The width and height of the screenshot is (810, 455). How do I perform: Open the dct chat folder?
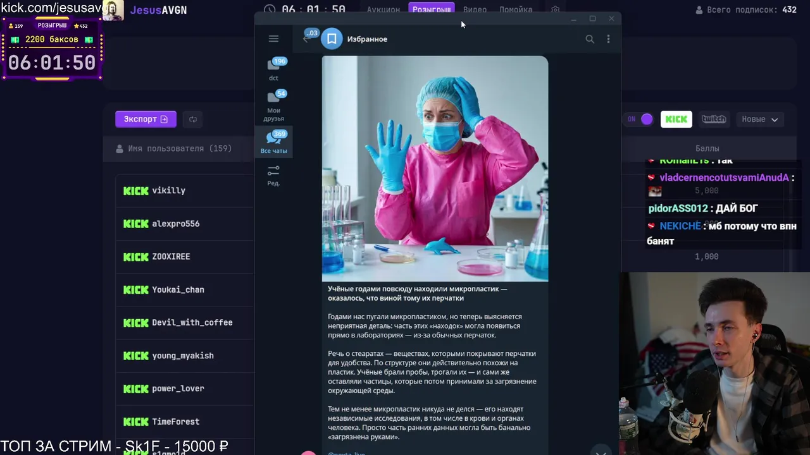[273, 69]
